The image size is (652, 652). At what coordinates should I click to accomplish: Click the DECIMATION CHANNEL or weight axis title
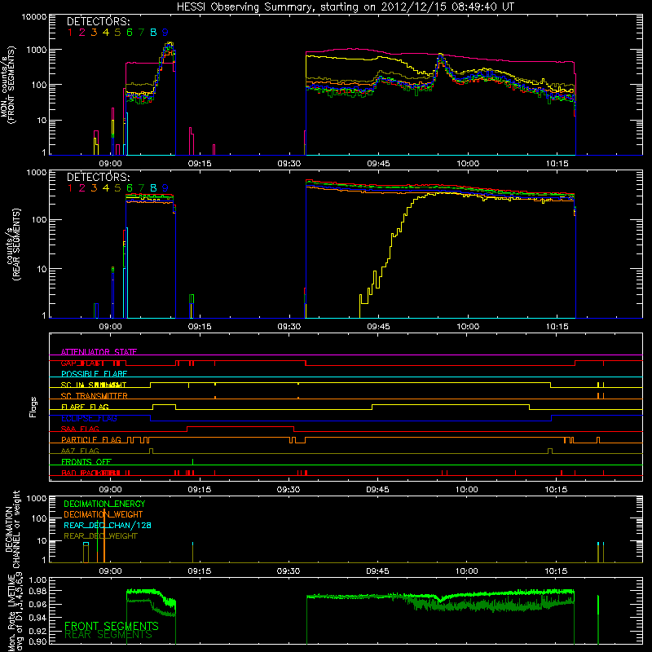pos(11,529)
